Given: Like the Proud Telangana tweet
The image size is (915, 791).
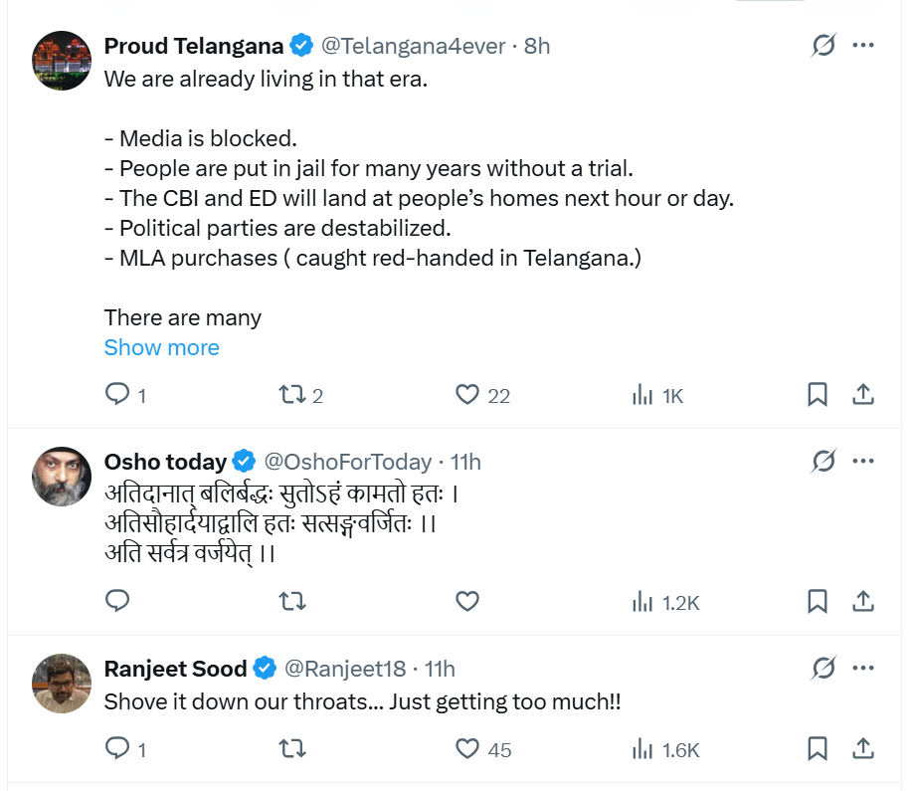Looking at the screenshot, I should [467, 395].
